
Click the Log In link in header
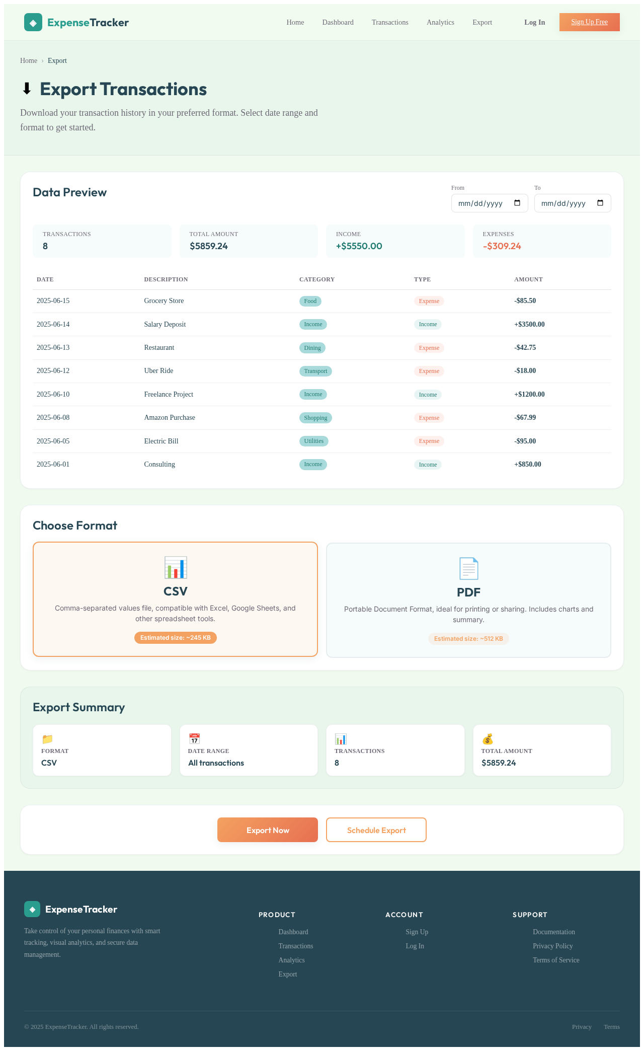coord(534,22)
